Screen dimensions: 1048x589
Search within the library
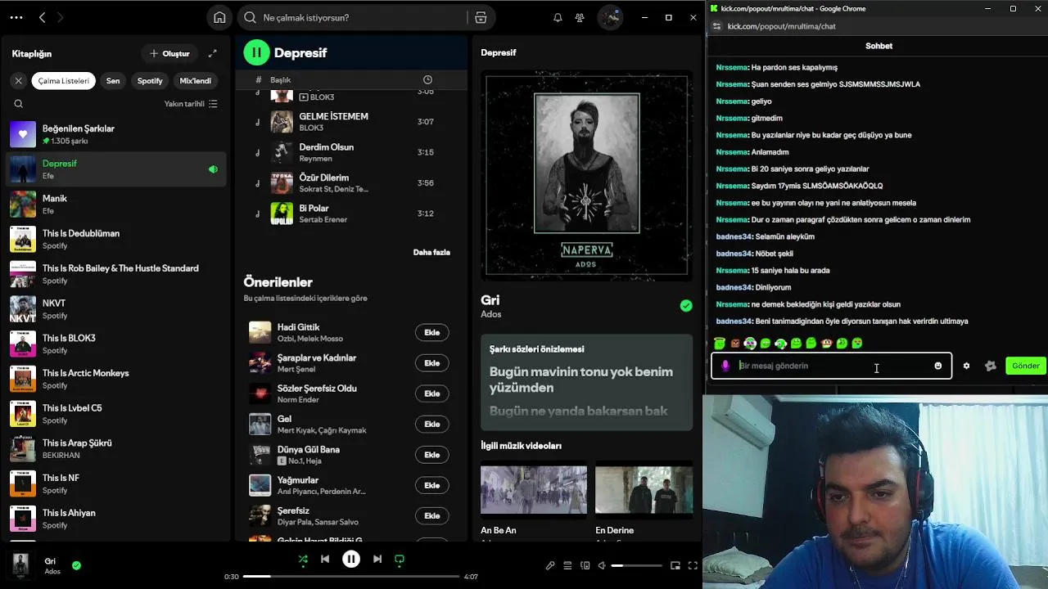[19, 104]
